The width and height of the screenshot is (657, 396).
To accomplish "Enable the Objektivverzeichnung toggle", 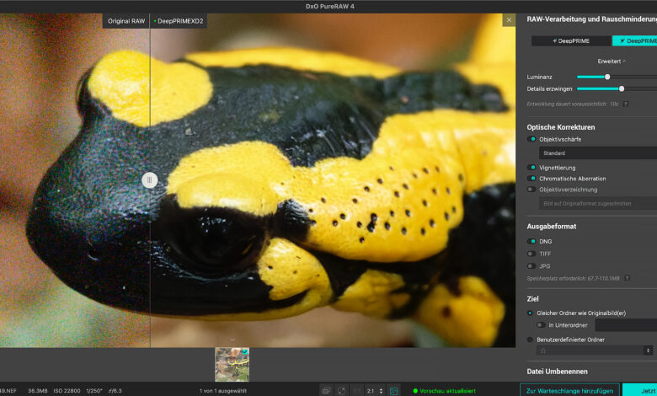I will [531, 190].
